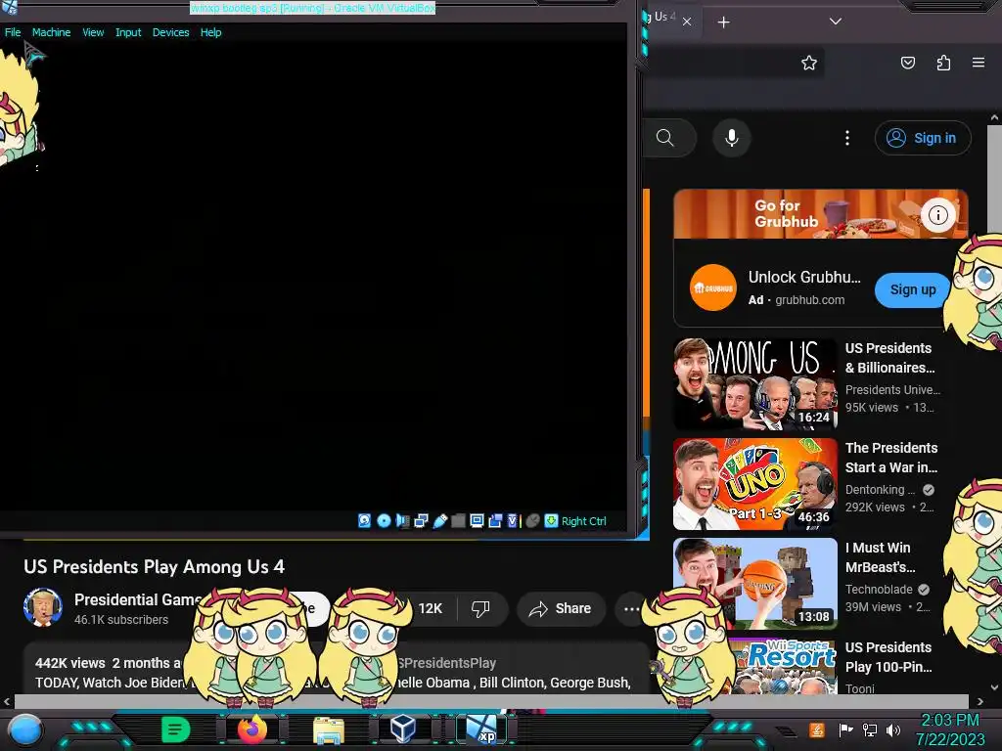
Task: Open the Technoblade channel name
Action: 879,590
